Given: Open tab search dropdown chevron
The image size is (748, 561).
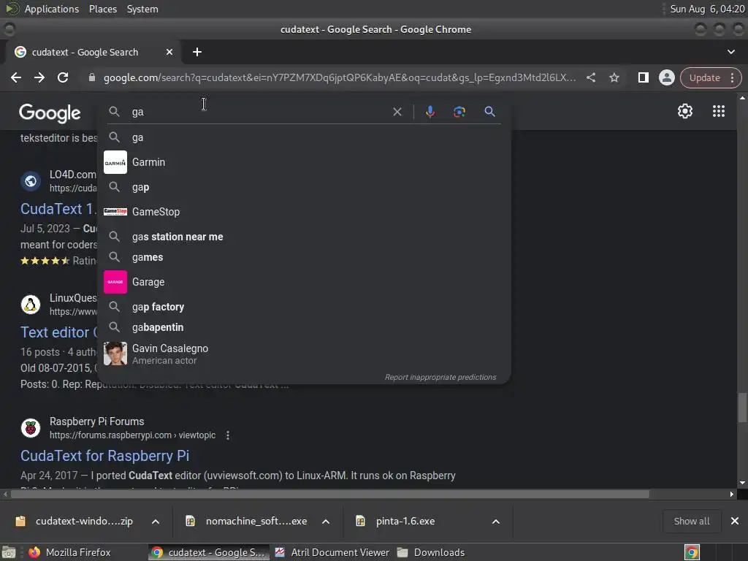Looking at the screenshot, I should click(x=730, y=52).
